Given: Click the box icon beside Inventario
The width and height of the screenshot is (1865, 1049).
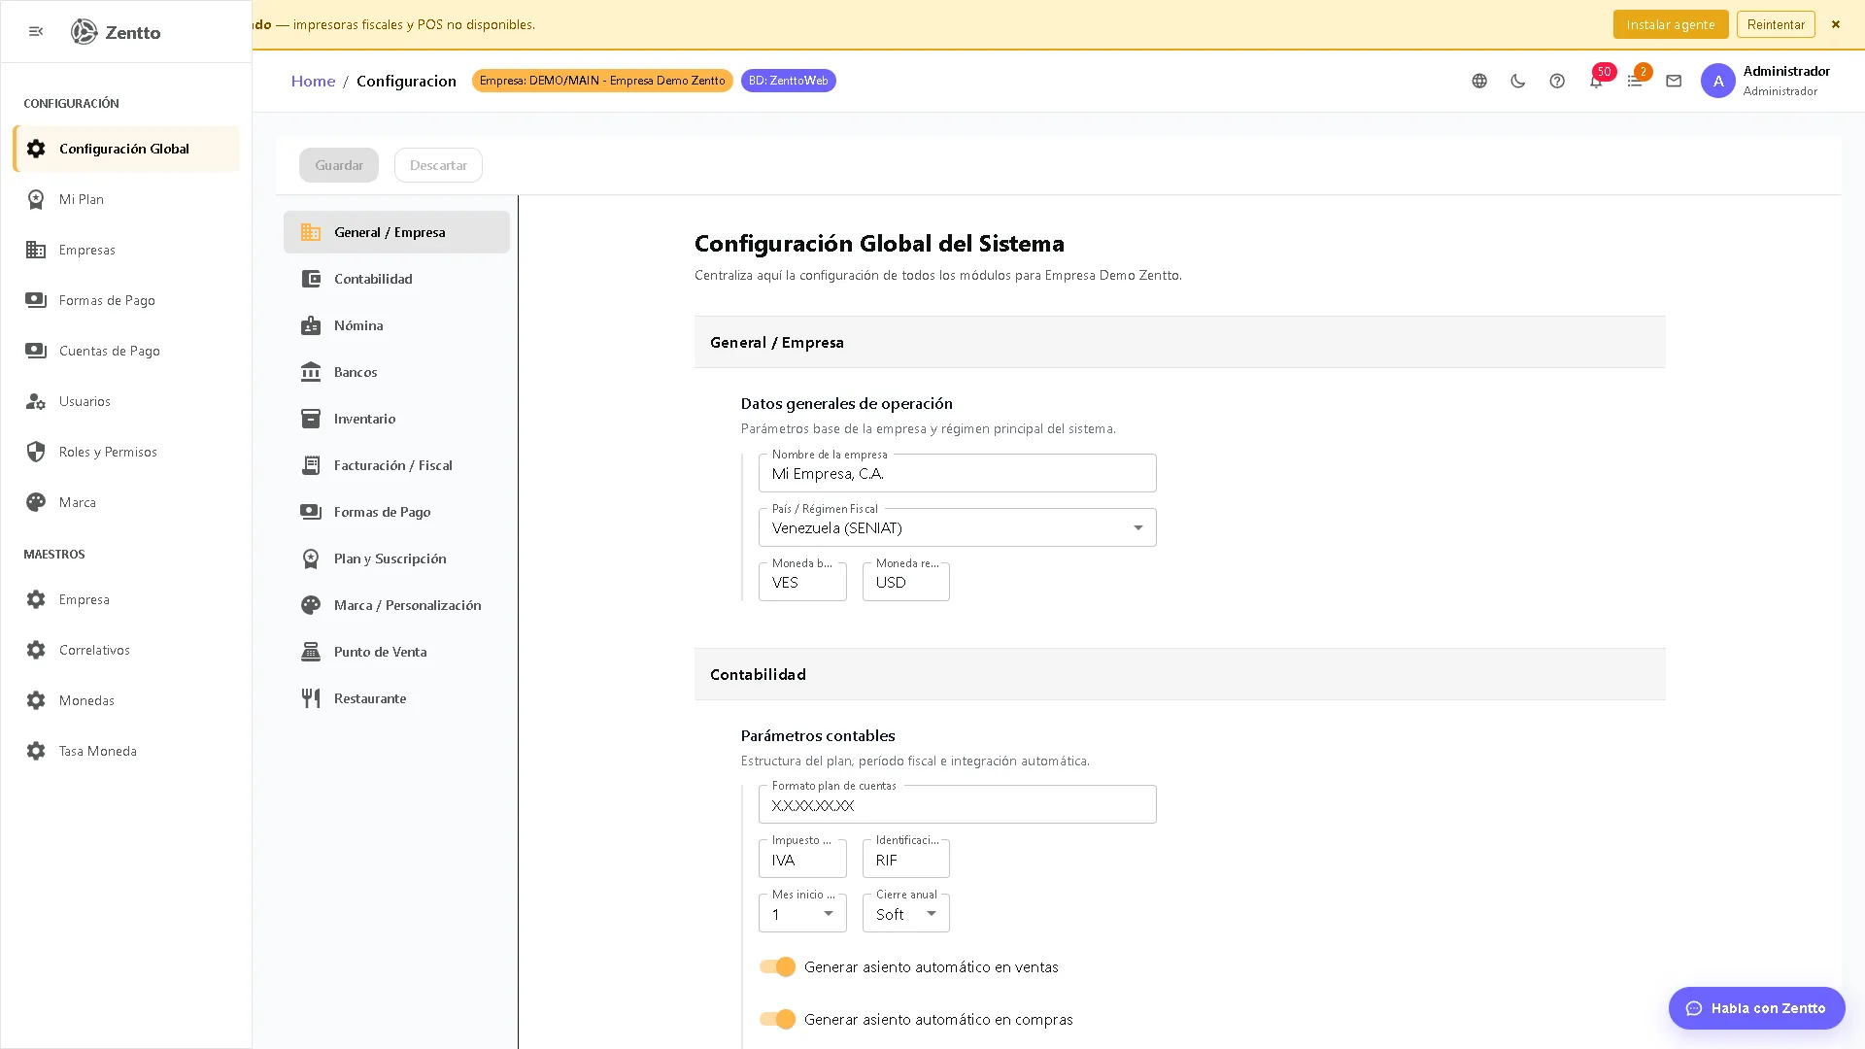Looking at the screenshot, I should point(311,419).
